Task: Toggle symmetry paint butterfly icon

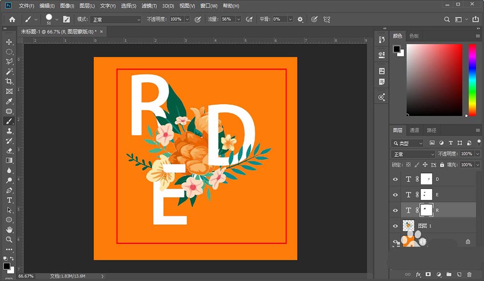Action: (x=327, y=19)
